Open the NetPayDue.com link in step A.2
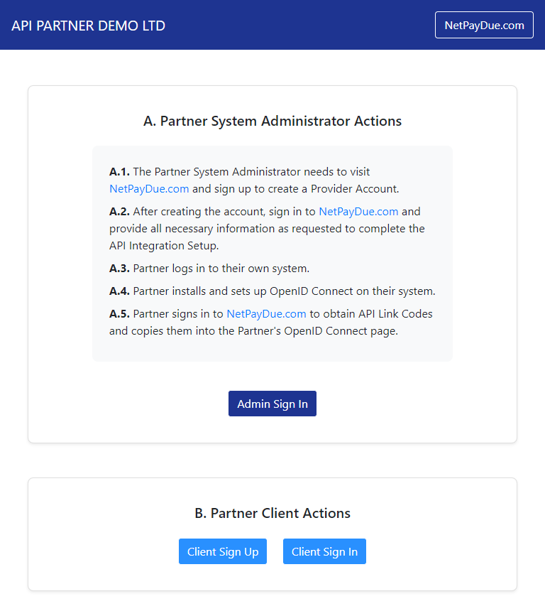 [358, 212]
